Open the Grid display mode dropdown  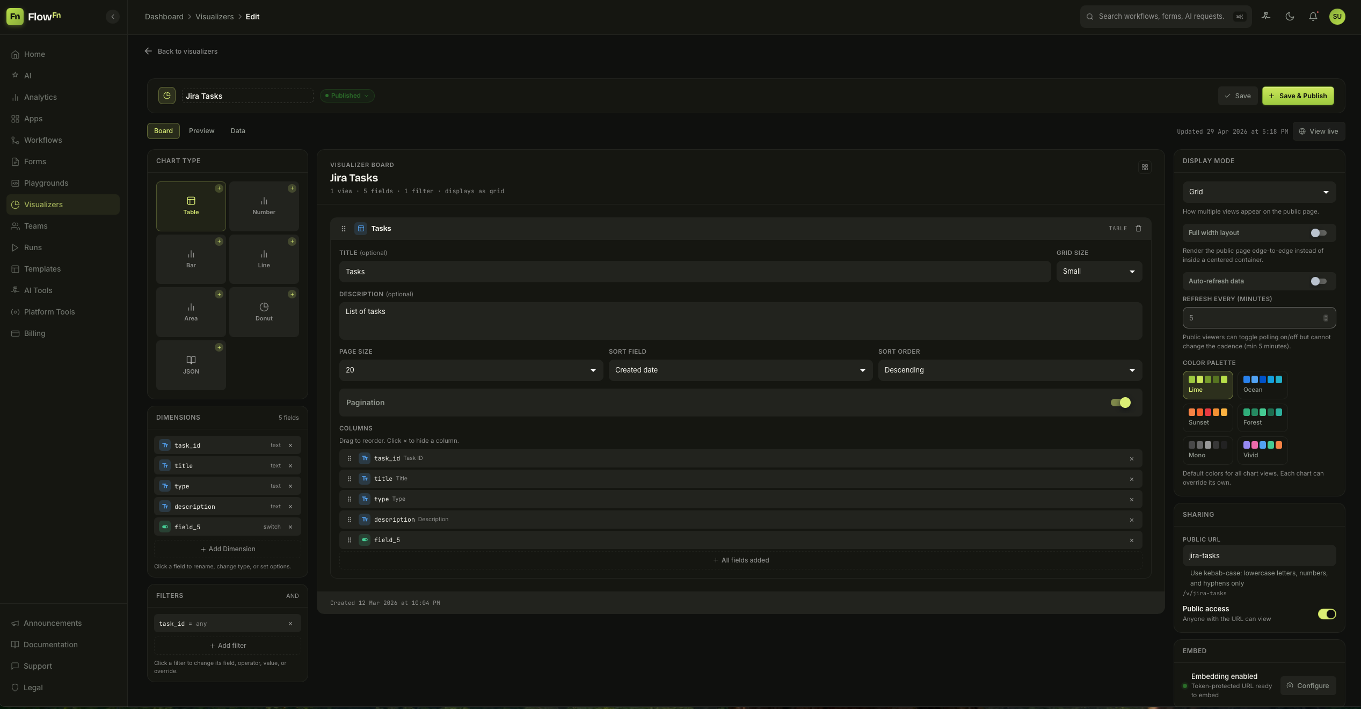coord(1259,192)
